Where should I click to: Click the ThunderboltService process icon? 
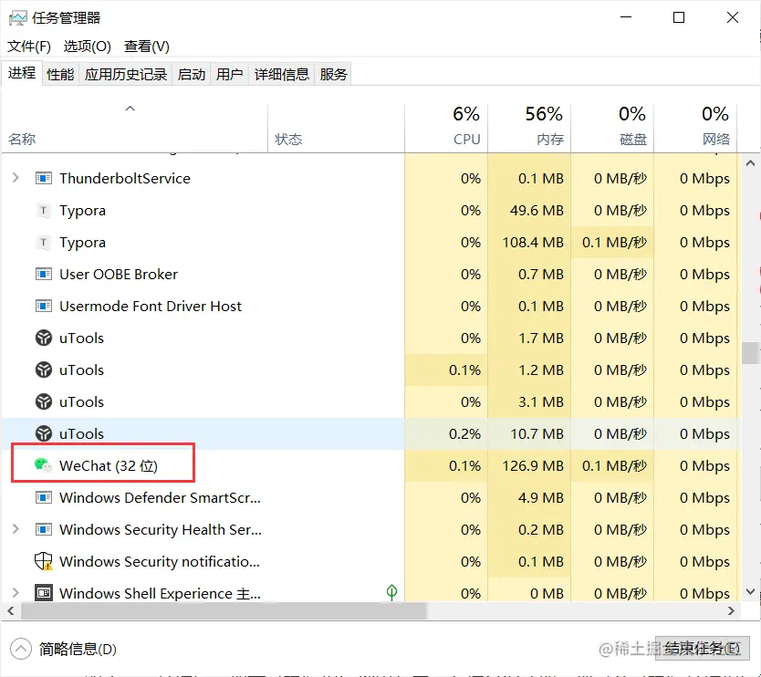[x=44, y=178]
